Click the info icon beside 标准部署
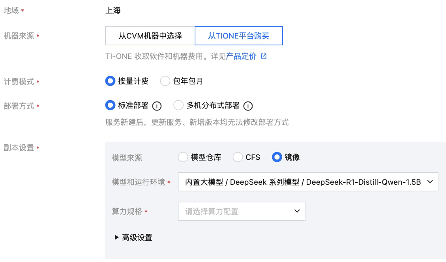The height and width of the screenshot is (262, 446). pyautogui.click(x=157, y=106)
